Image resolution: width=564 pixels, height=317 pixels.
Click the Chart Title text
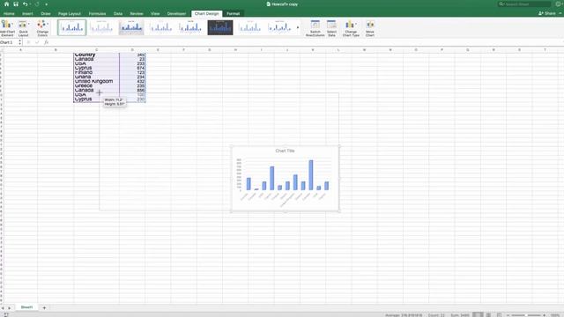pos(285,151)
